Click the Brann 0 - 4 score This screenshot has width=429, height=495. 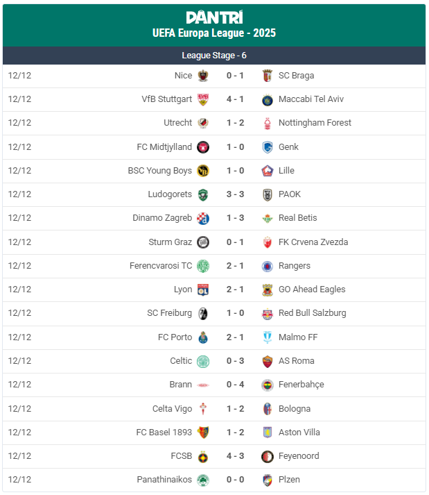pos(235,385)
